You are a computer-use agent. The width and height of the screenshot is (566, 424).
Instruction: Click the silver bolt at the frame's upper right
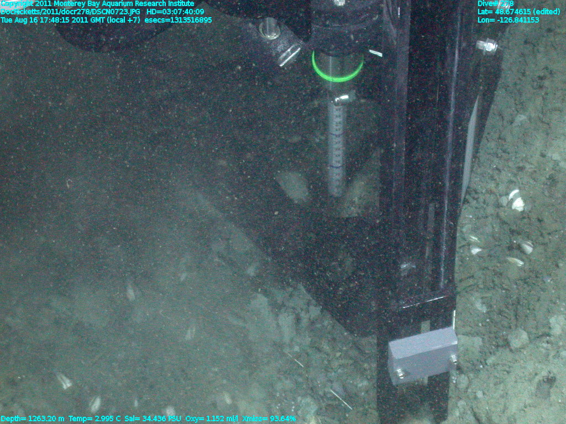pos(488,45)
